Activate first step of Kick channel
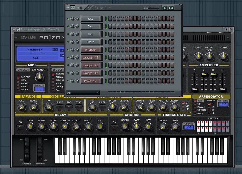The width and height of the screenshot is (242, 174). 110,19
